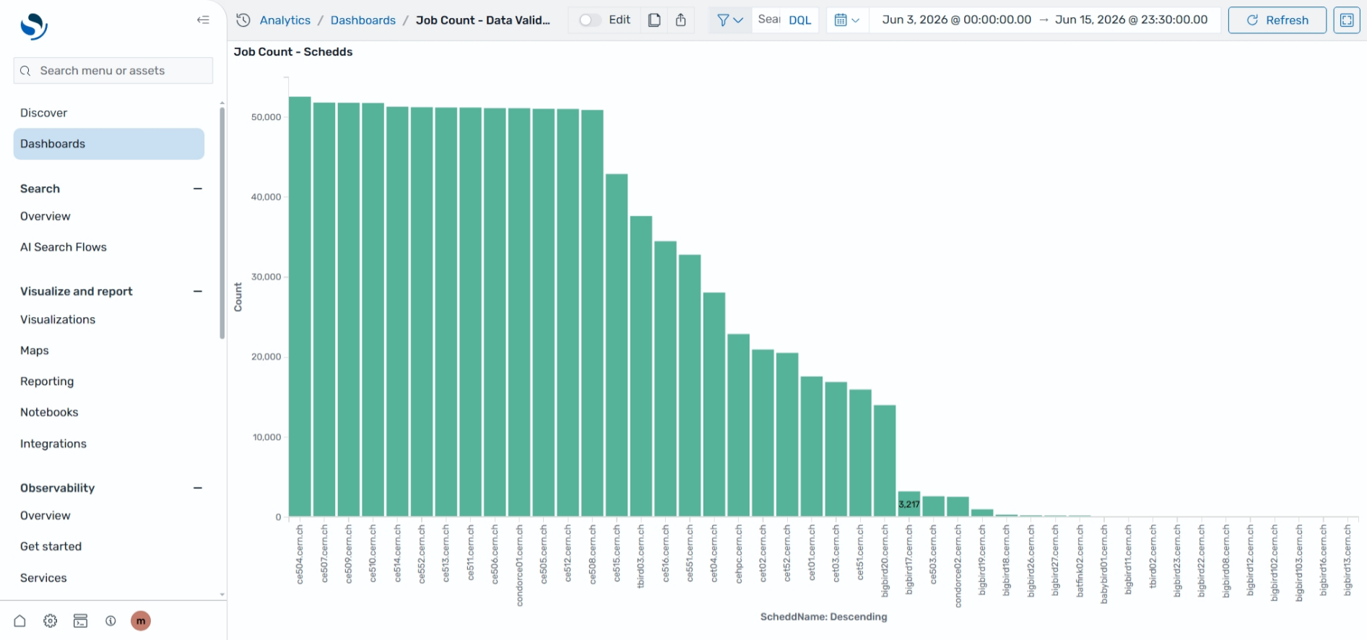
Task: Open recent items history icon
Action: click(x=243, y=20)
